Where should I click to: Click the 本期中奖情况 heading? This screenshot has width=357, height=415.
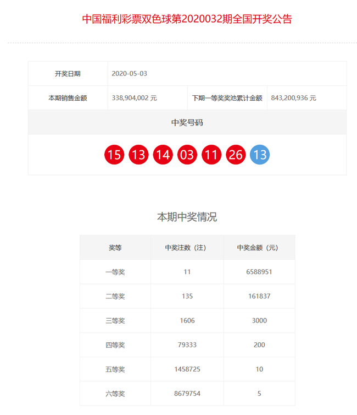[187, 217]
